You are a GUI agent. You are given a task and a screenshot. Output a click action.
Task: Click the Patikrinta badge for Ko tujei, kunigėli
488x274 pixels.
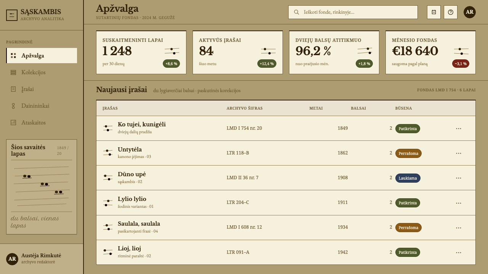click(x=408, y=129)
